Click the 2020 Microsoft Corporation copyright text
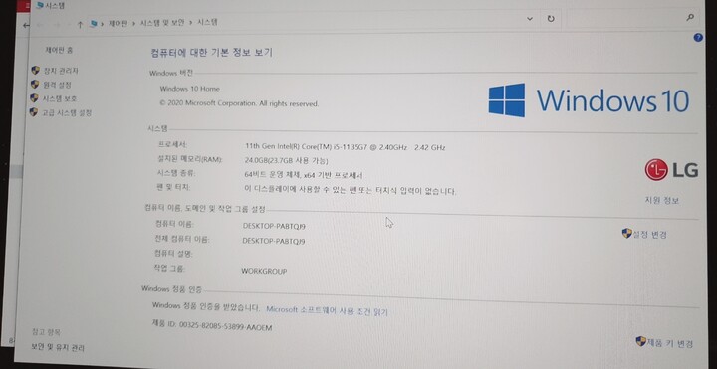The height and width of the screenshot is (369, 717). 239,103
